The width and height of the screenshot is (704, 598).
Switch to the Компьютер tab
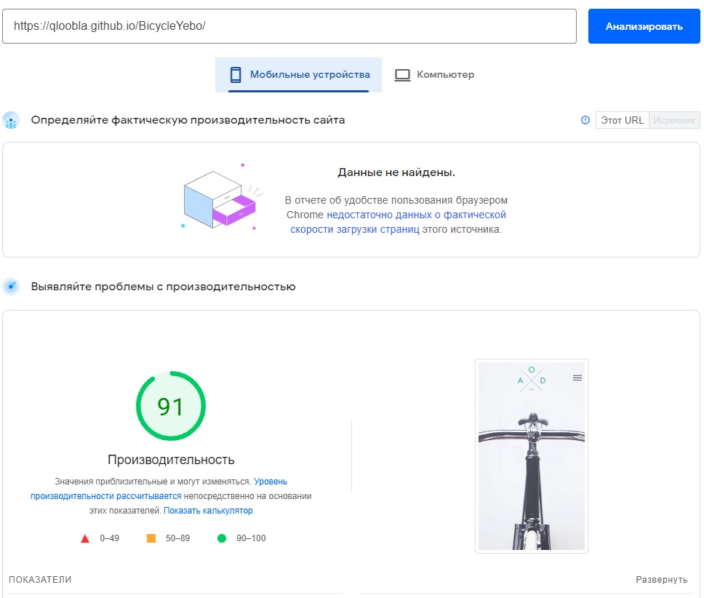(434, 74)
